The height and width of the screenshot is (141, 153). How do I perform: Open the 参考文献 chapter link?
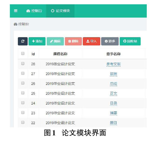(x=113, y=64)
